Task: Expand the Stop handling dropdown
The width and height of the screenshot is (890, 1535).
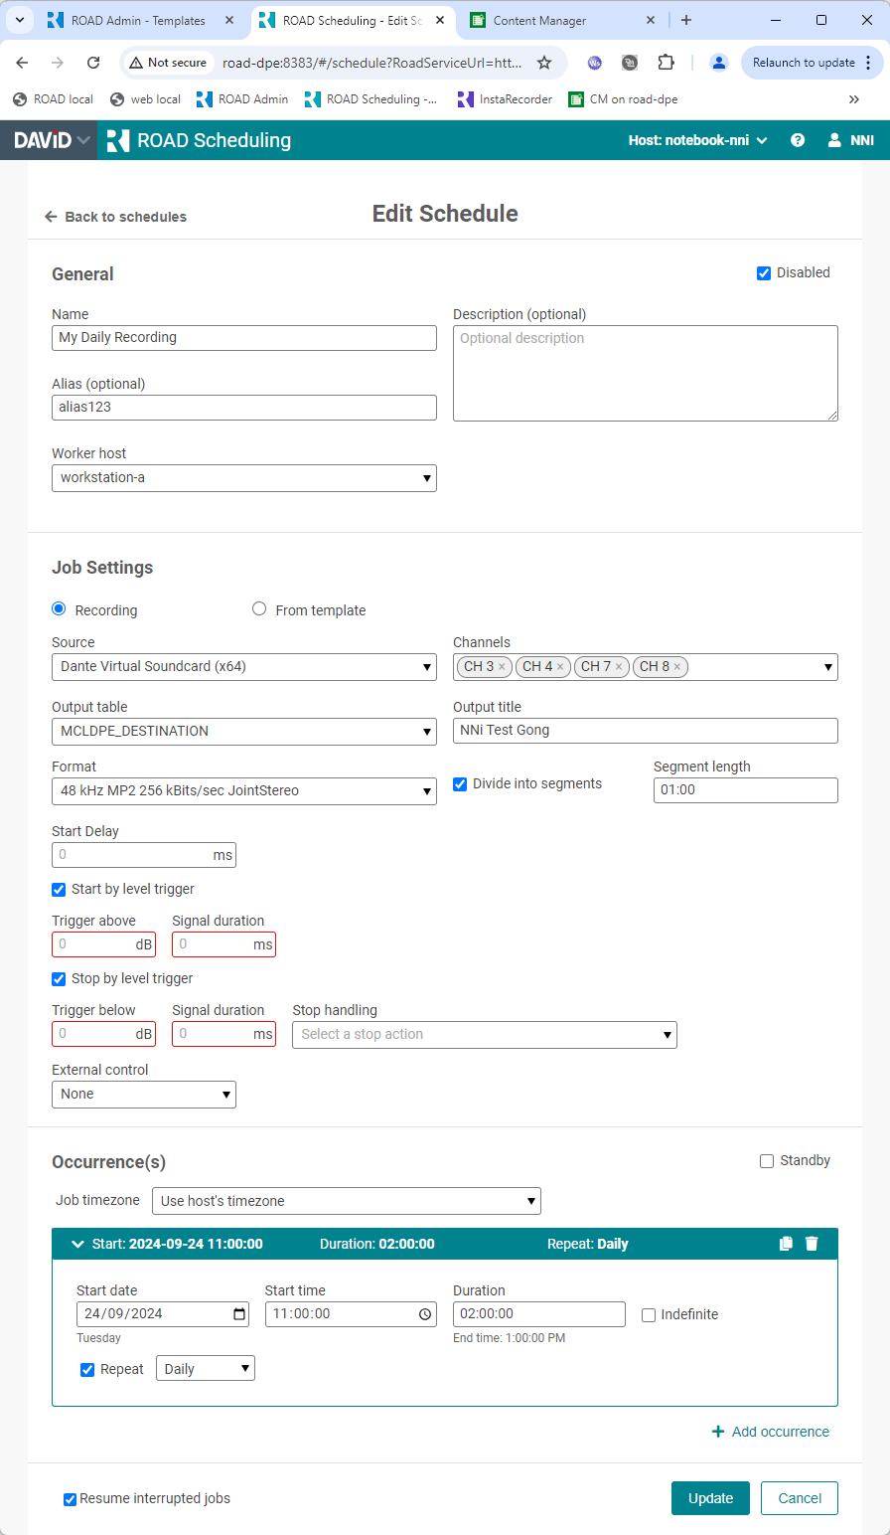Action: coord(484,1035)
